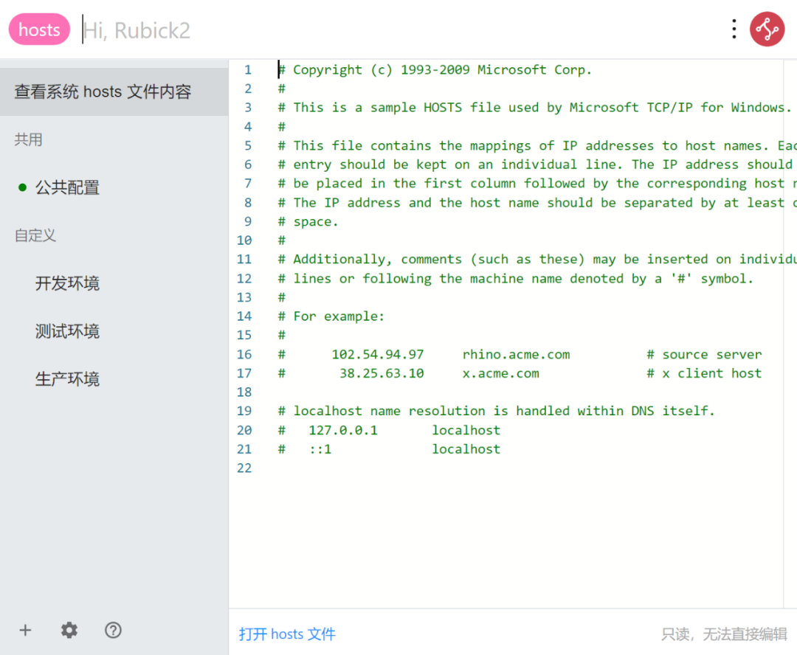Screen dimensions: 797x655
Task: Open help with the question mark icon
Action: 113,630
